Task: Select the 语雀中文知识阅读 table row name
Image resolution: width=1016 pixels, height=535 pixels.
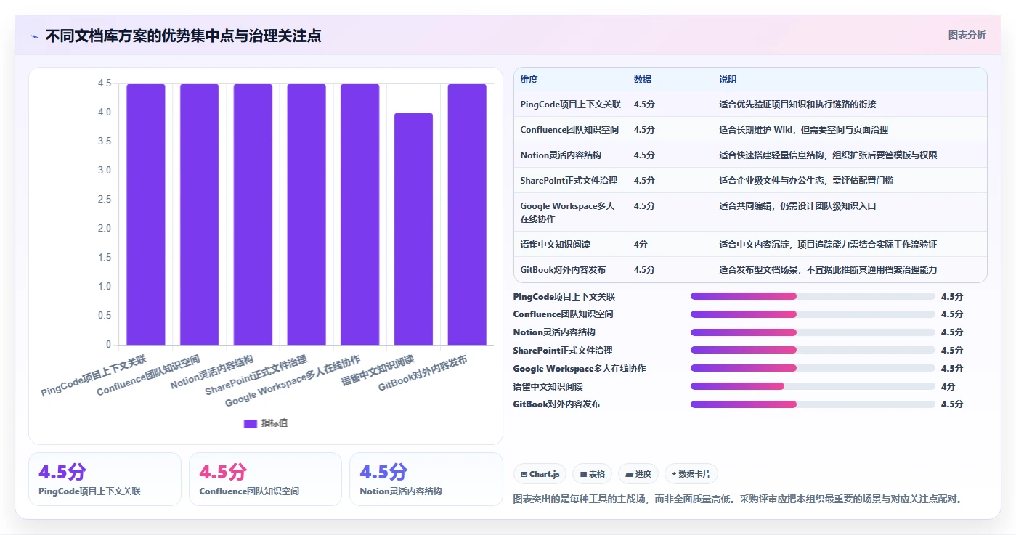Action: pos(555,245)
